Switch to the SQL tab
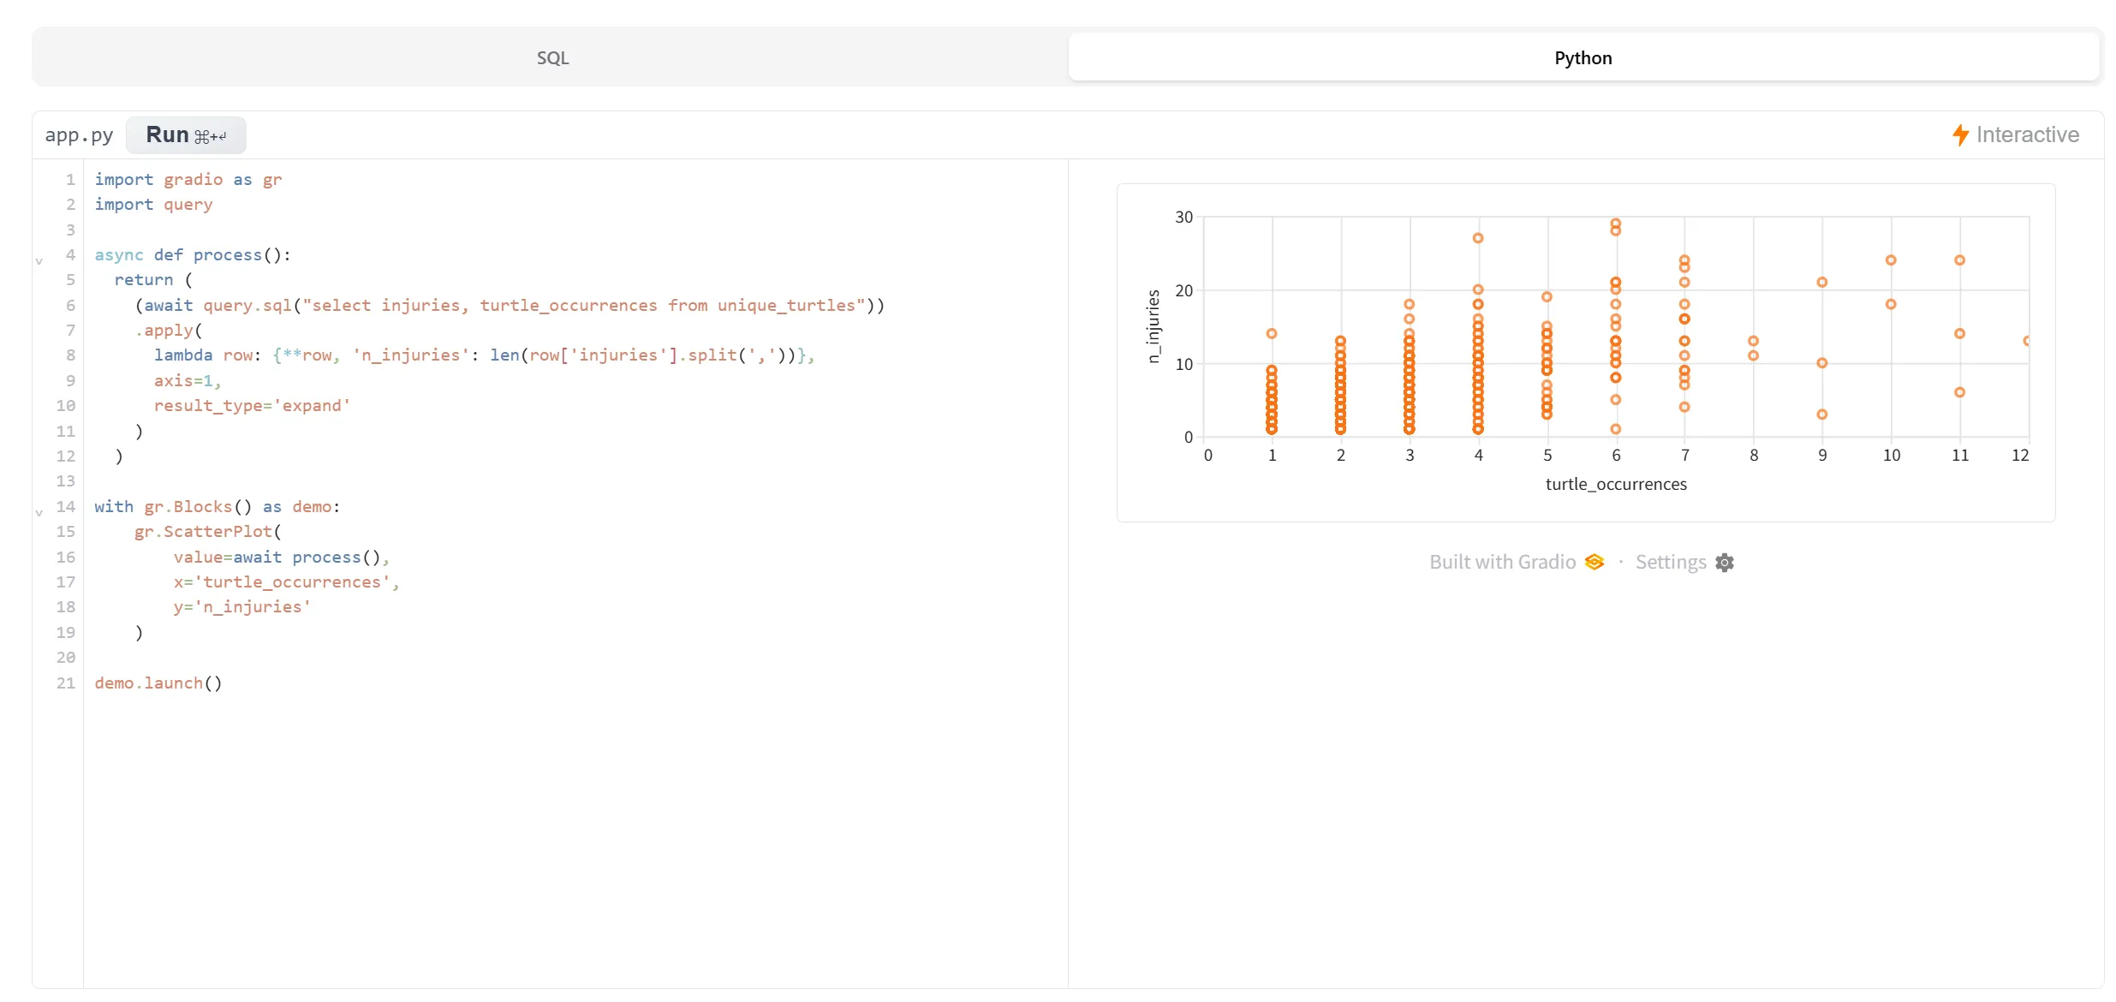 click(x=552, y=58)
